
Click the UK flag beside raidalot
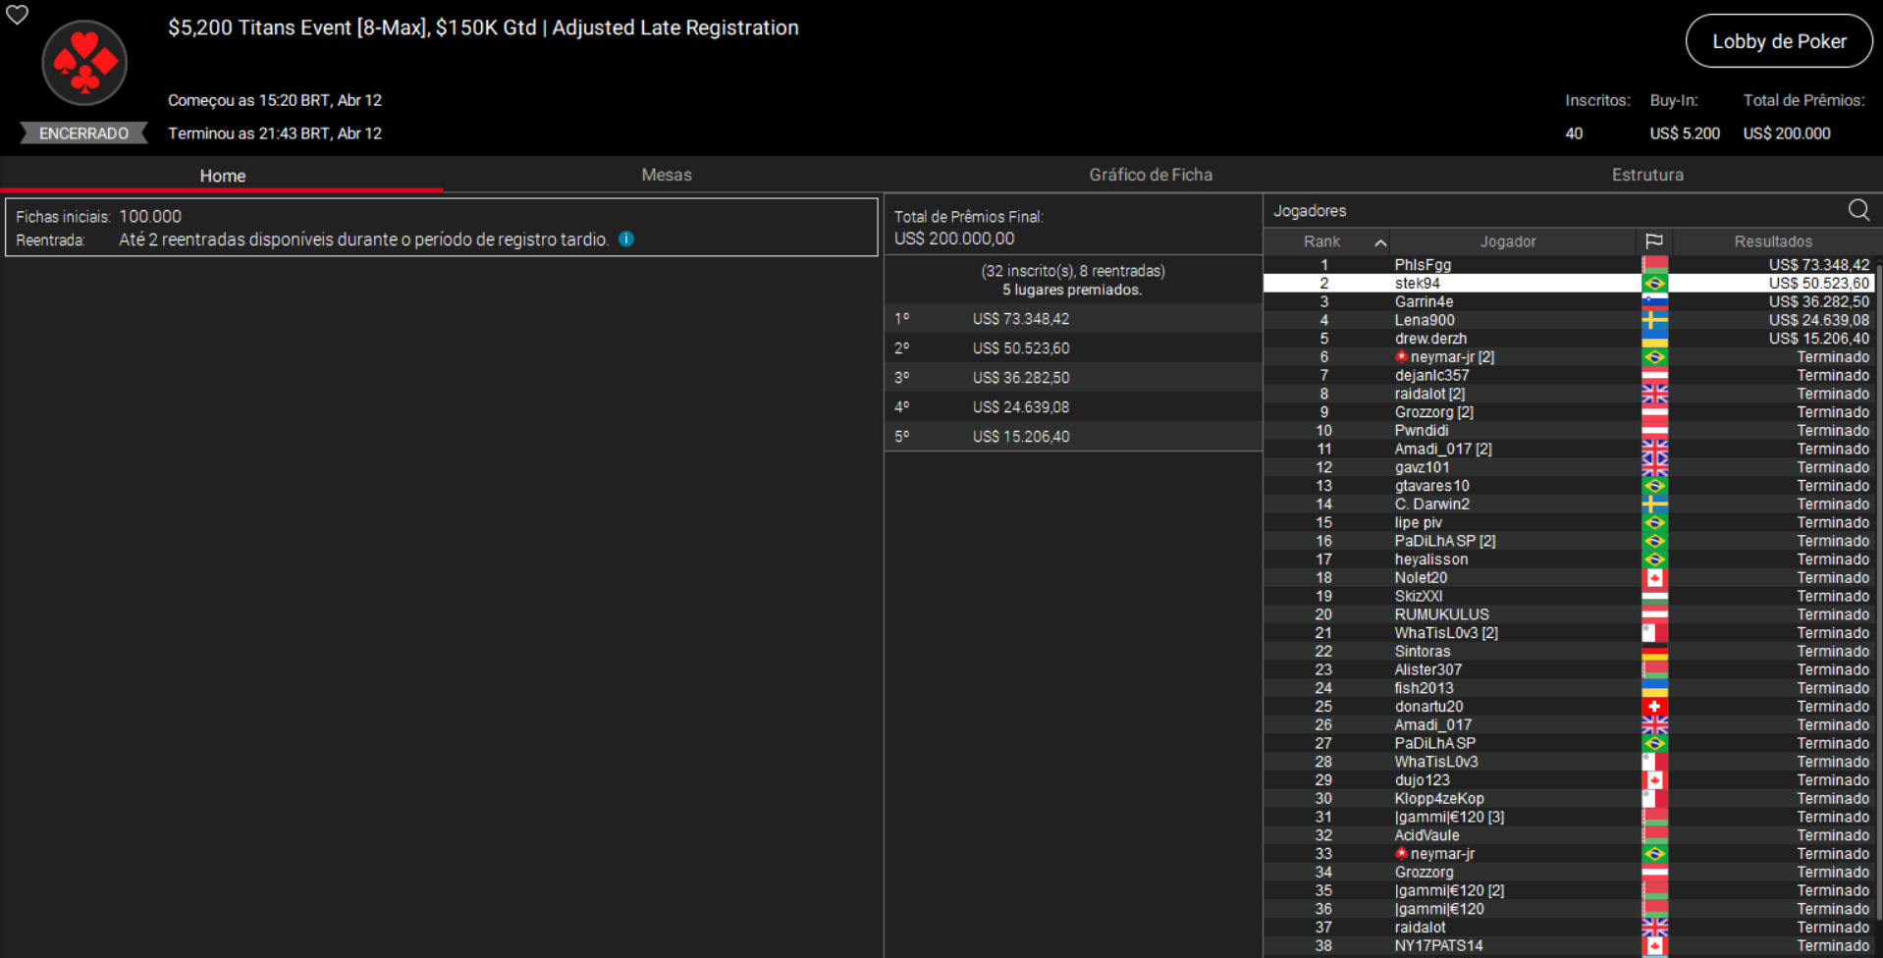click(1654, 394)
